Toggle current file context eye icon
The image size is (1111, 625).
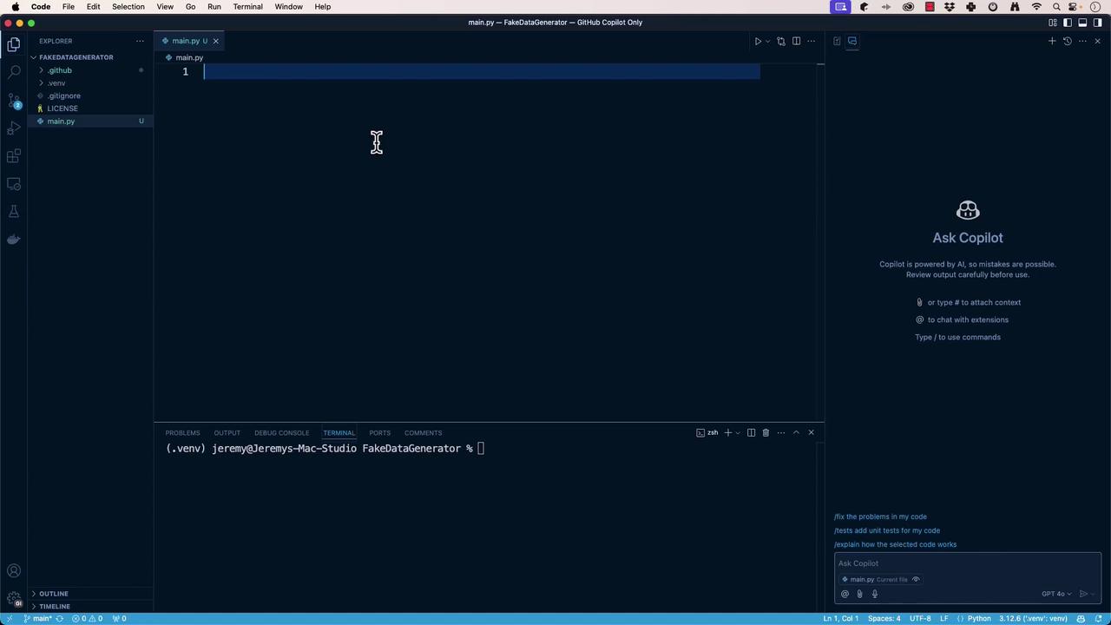click(x=916, y=579)
